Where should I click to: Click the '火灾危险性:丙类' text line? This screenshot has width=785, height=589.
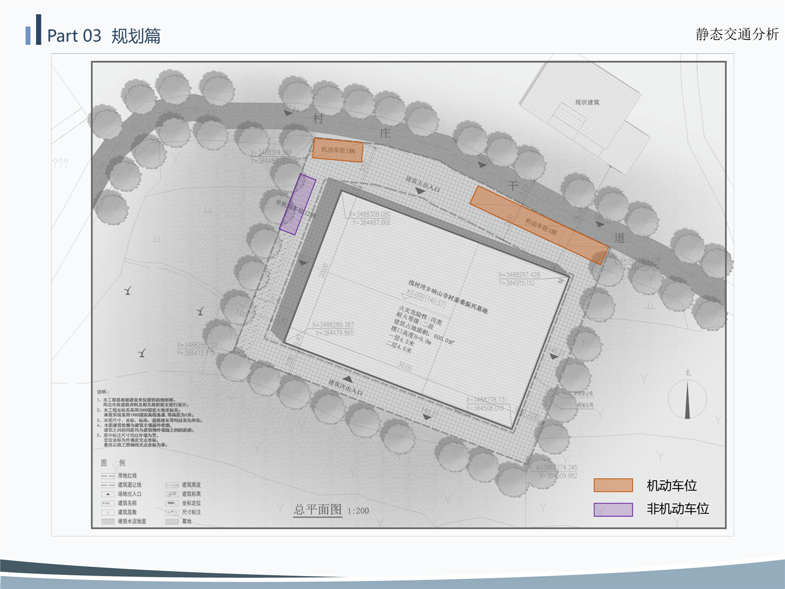[x=421, y=316]
